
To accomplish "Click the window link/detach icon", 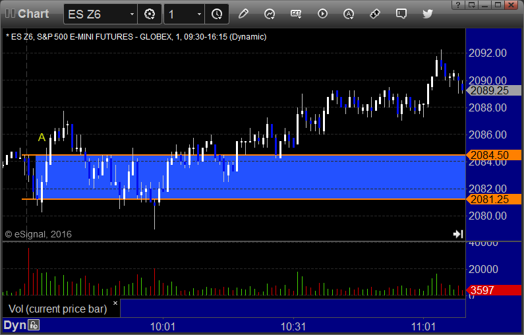I will tap(472, 5).
